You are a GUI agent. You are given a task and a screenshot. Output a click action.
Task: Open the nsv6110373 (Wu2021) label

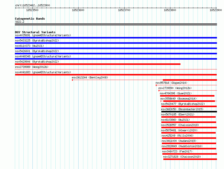click(x=29, y=46)
